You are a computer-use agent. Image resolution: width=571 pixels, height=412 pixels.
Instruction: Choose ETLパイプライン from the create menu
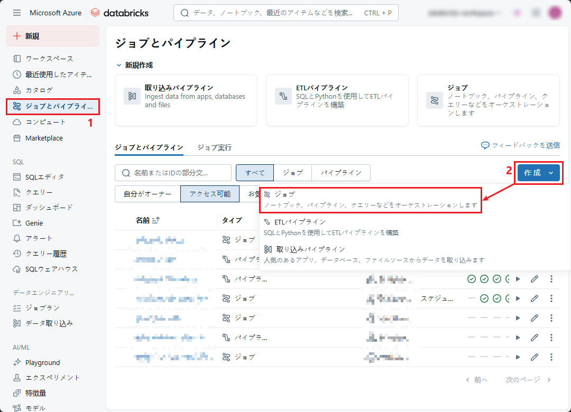point(300,222)
